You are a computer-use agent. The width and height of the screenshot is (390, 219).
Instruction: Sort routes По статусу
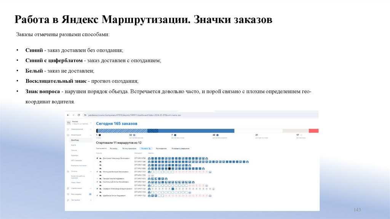click(x=113, y=148)
